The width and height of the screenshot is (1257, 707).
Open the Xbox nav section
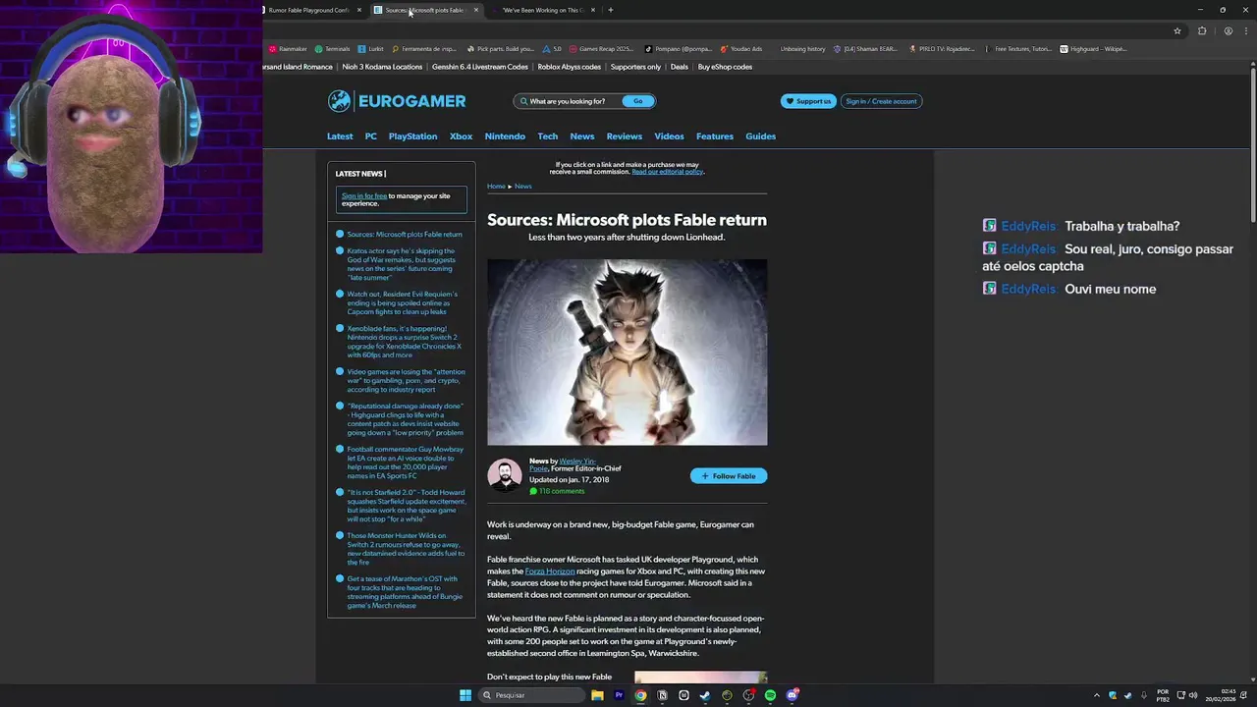click(x=462, y=136)
